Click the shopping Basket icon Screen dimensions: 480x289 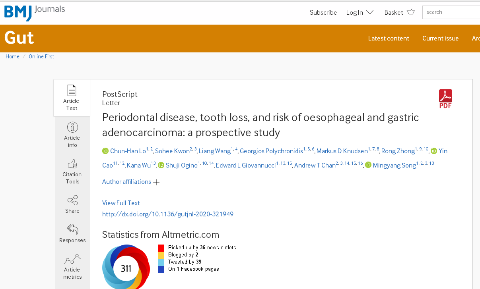coord(411,12)
